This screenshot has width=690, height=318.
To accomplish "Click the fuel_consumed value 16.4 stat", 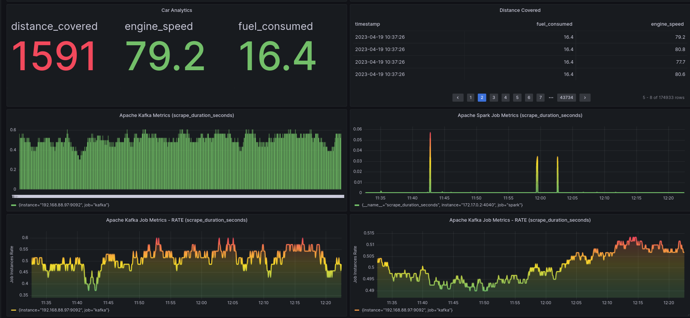I will [277, 56].
